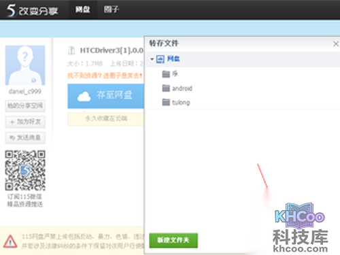
Task: Click daniel_c999 user avatar picture
Action: [x=25, y=65]
